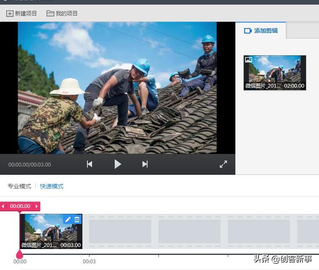This screenshot has height=270, width=319.
Task: Click the third empty timeline clip slot
Action: click(x=259, y=231)
